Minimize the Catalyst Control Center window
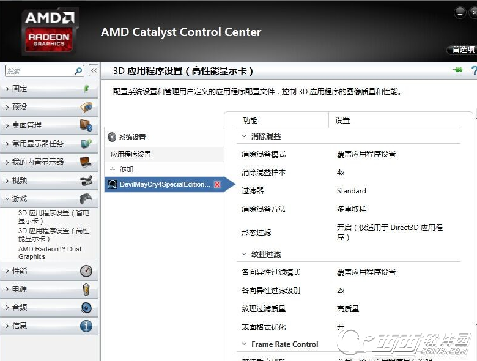This screenshot has width=477, height=361. pos(460,13)
